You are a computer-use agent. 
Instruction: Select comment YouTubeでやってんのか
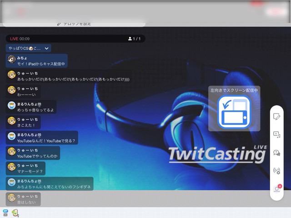(33, 153)
